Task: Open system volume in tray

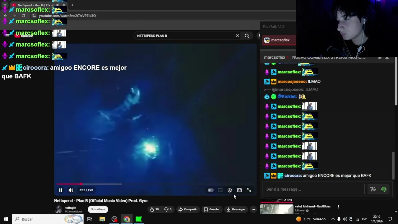Action: click(345, 219)
